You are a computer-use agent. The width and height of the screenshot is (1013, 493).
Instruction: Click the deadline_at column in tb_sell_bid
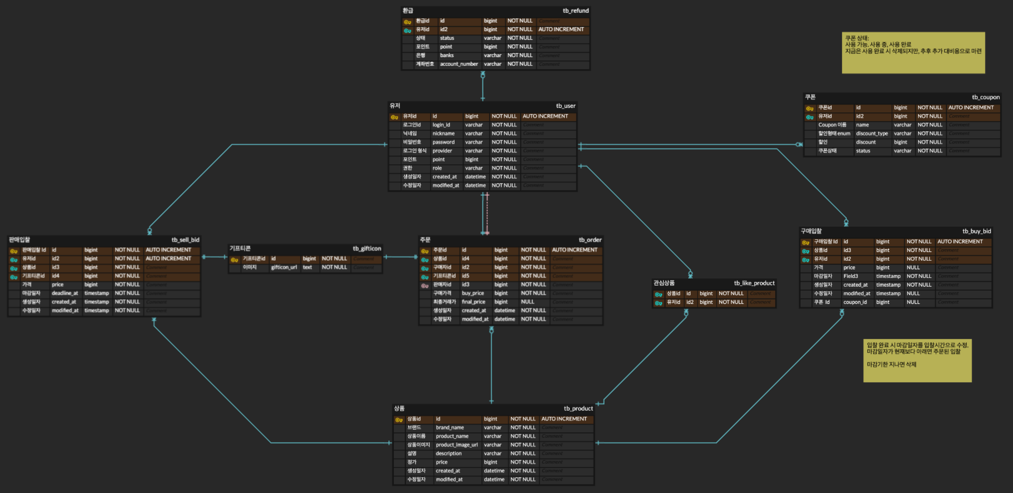(65, 293)
